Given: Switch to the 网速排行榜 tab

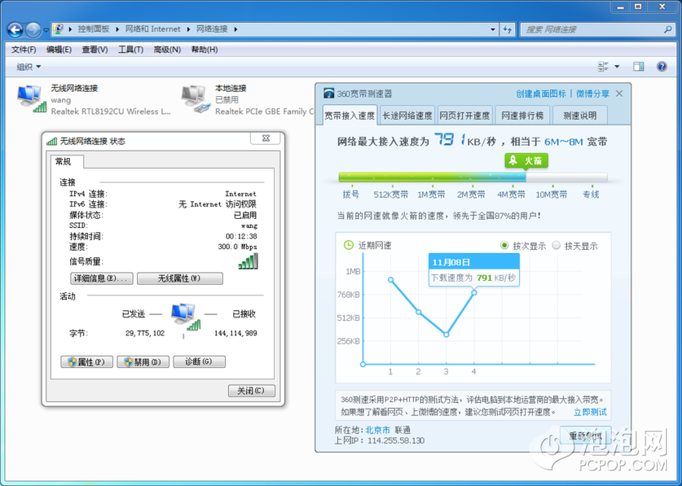Looking at the screenshot, I should pos(522,116).
